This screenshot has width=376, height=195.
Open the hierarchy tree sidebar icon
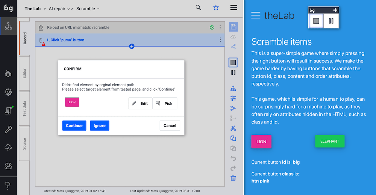8,26
